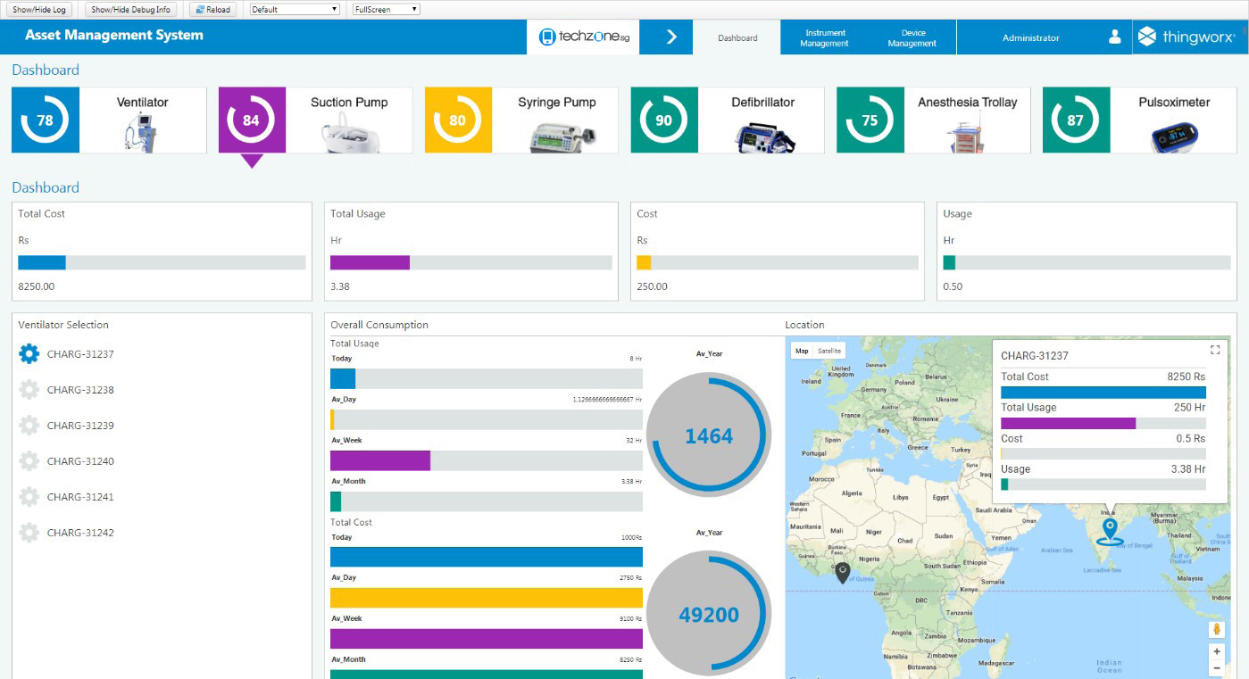Click the thingworx logo

point(1189,37)
